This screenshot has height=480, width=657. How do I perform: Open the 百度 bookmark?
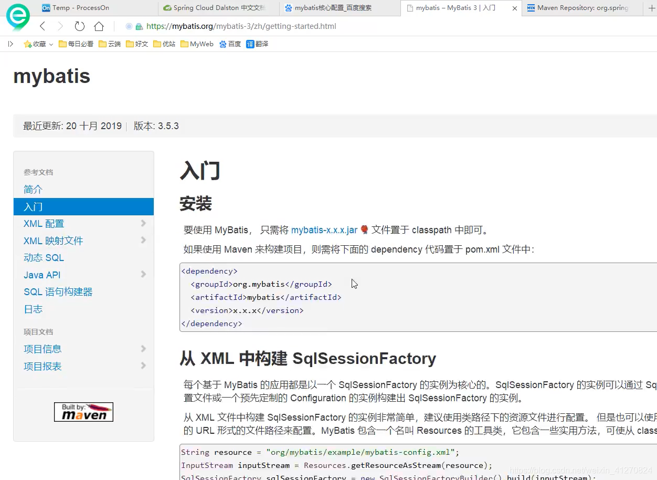coord(230,44)
